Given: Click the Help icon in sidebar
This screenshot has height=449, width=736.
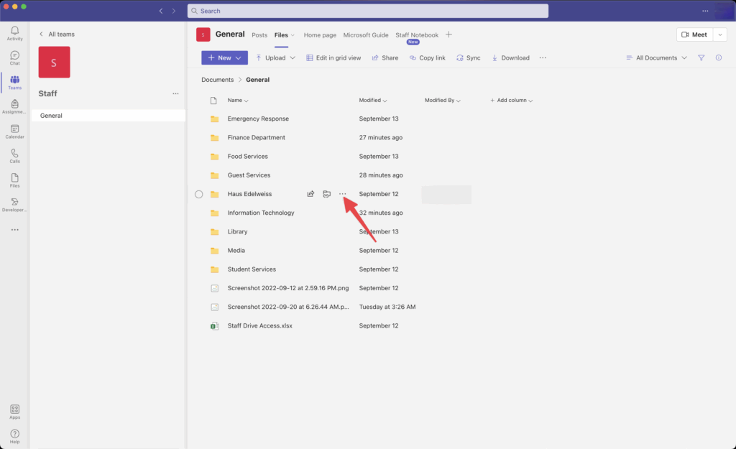Looking at the screenshot, I should tap(14, 435).
